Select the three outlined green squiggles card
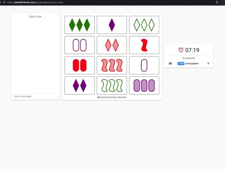This screenshot has width=225, height=169. click(112, 86)
